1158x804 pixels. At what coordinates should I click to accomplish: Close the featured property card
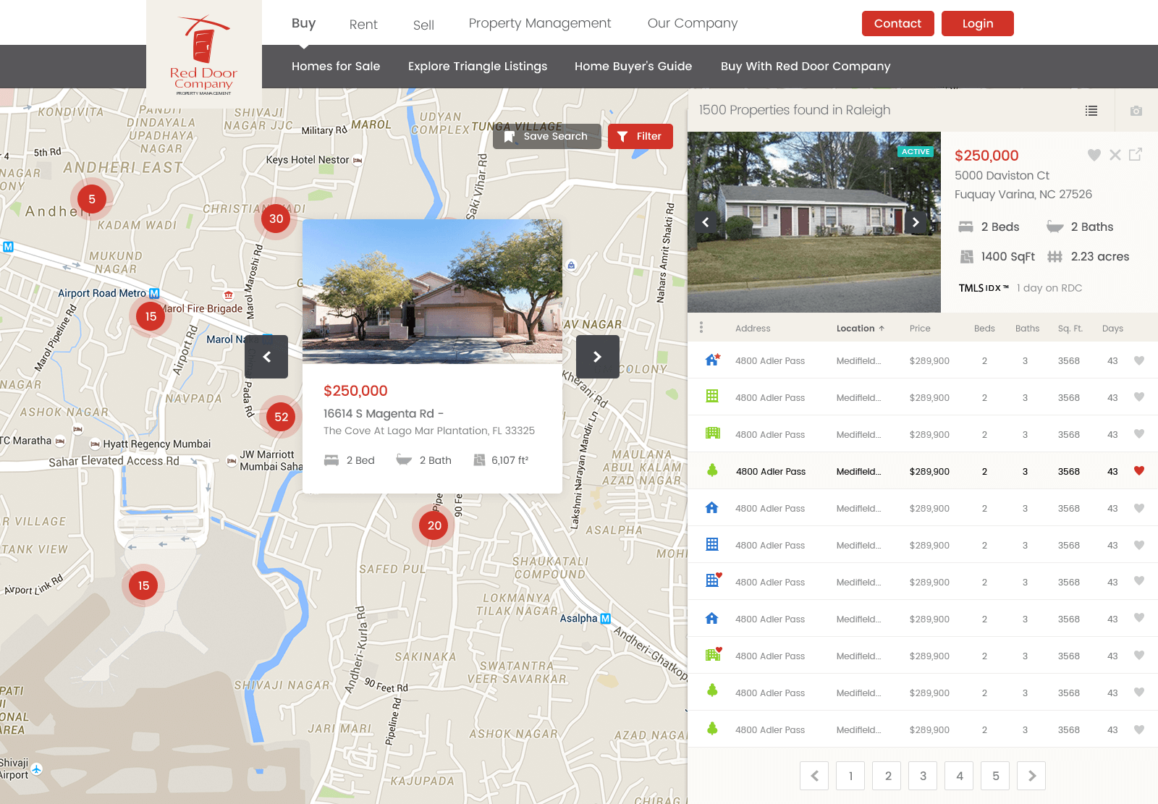[x=1115, y=155]
